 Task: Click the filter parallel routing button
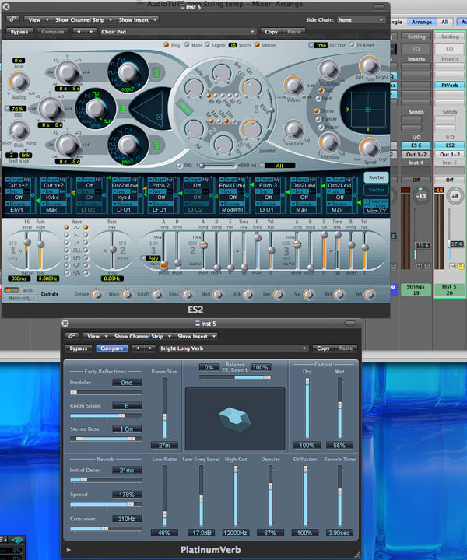coord(267,151)
